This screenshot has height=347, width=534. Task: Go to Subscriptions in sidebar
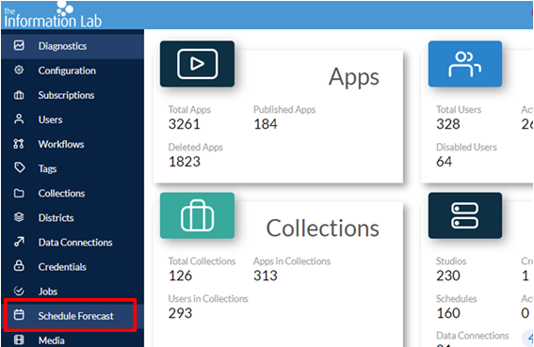coord(73,95)
